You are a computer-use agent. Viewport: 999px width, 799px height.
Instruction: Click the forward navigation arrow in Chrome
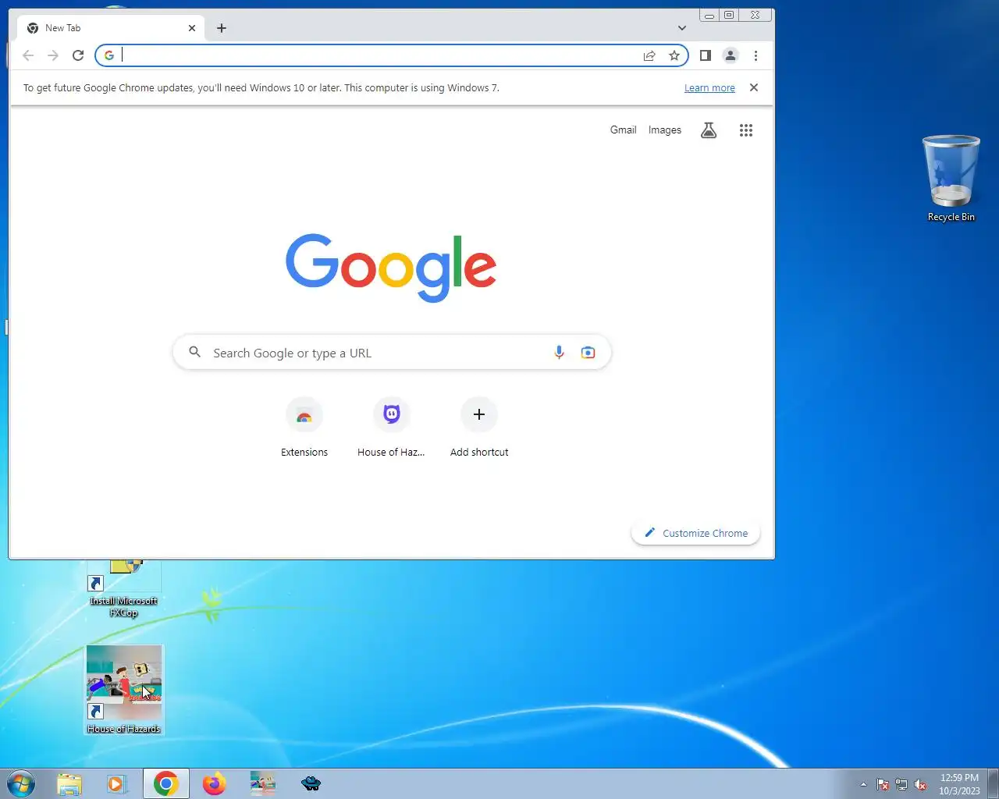[x=53, y=55]
